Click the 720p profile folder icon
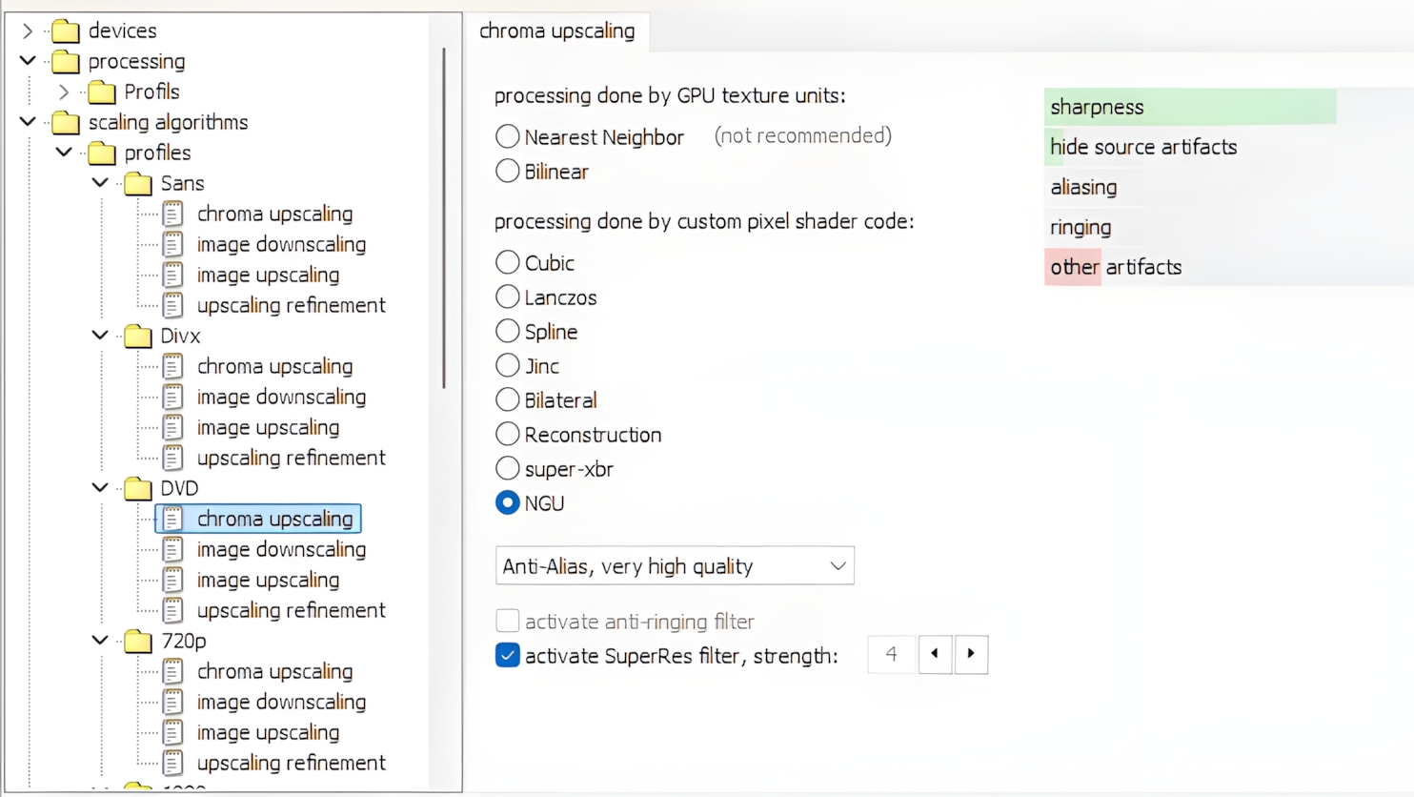Screen dimensions: 1414x797 138,642
